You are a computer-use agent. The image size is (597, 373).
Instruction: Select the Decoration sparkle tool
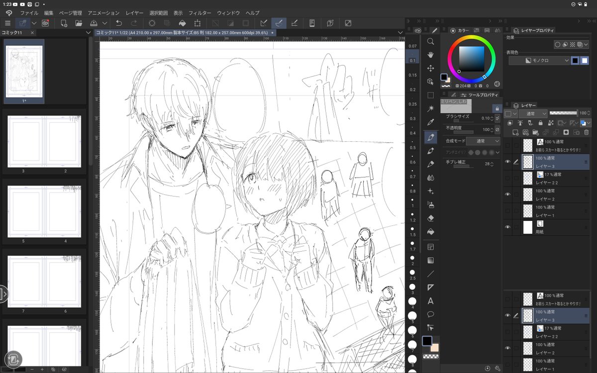click(x=431, y=191)
